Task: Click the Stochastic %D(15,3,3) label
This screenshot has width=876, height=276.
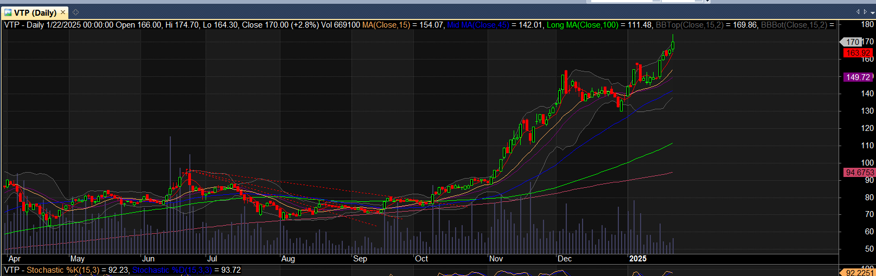Action: coord(172,270)
